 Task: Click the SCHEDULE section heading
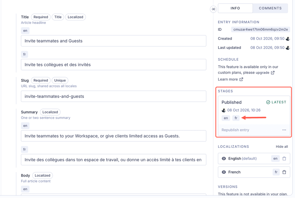(x=228, y=59)
